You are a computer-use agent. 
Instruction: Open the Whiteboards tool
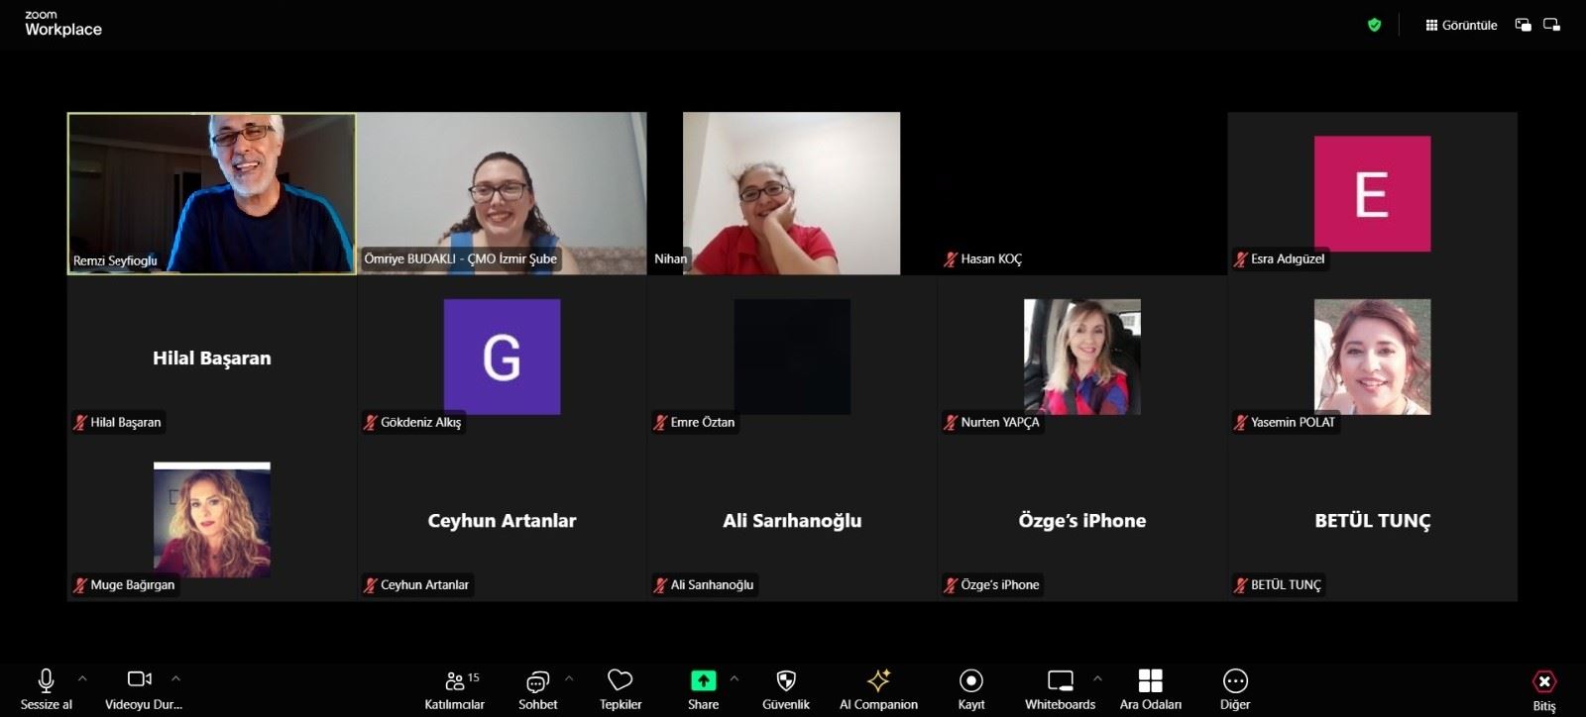[x=1060, y=680]
